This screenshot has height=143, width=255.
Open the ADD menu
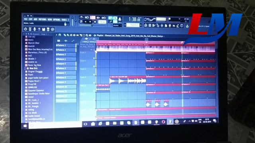(x=35, y=19)
